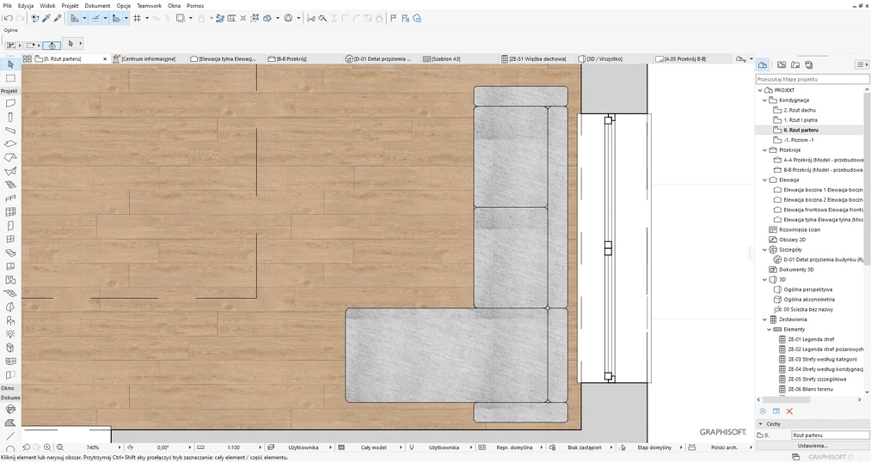
Task: Toggle Guide Lines ruler-triangle button
Action: (x=75, y=18)
